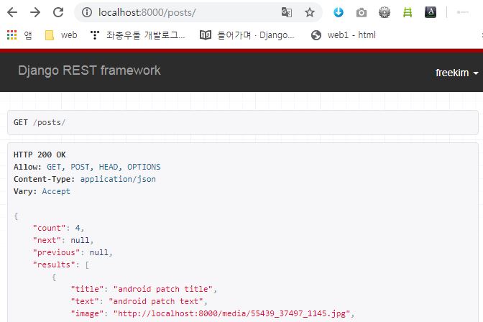Open the dark 'A' extension icon
The height and width of the screenshot is (322, 483).
pos(431,12)
